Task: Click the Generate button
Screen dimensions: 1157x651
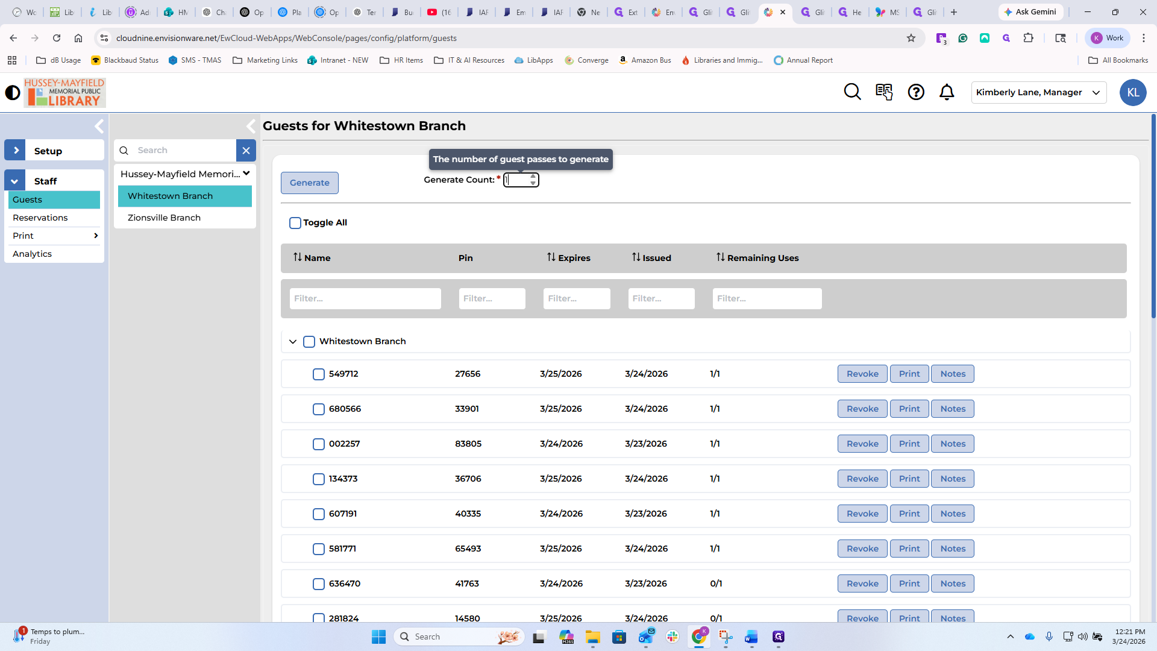Action: pos(309,183)
